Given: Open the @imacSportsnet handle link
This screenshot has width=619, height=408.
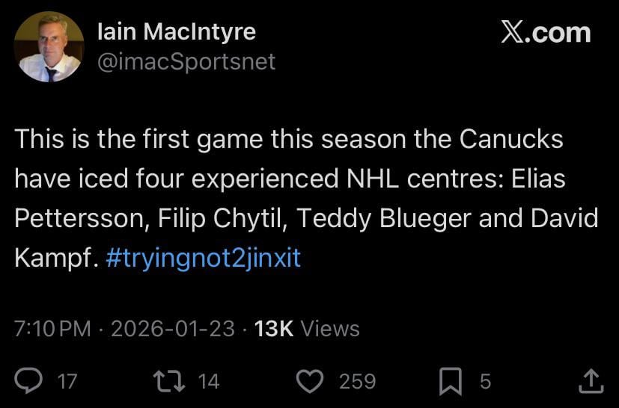Looking at the screenshot, I should (x=186, y=61).
